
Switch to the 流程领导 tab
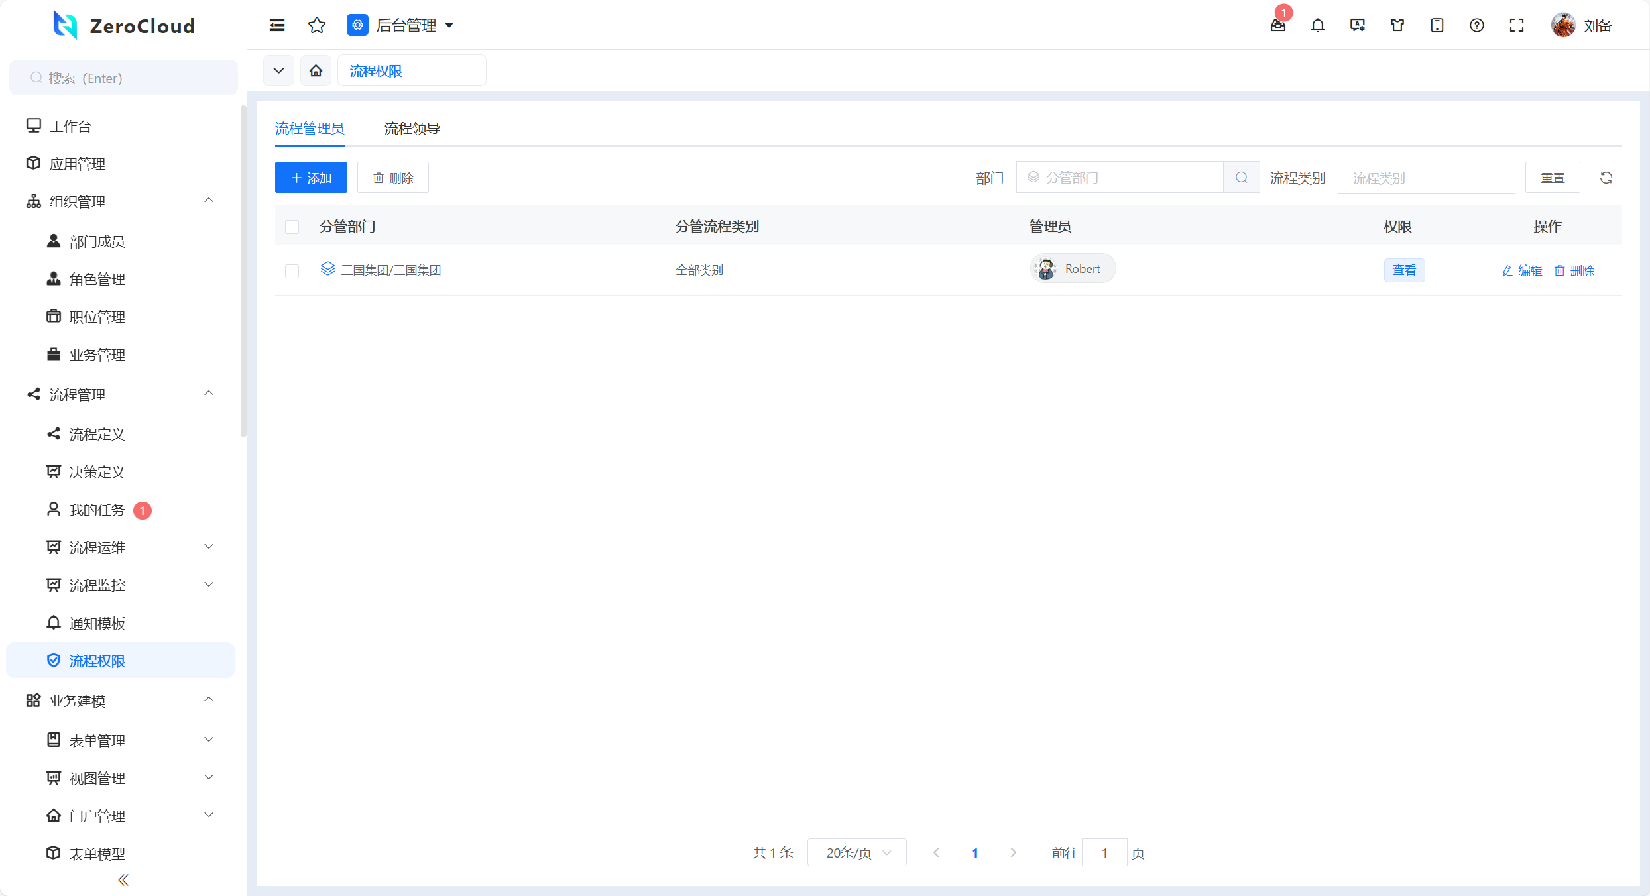[412, 128]
